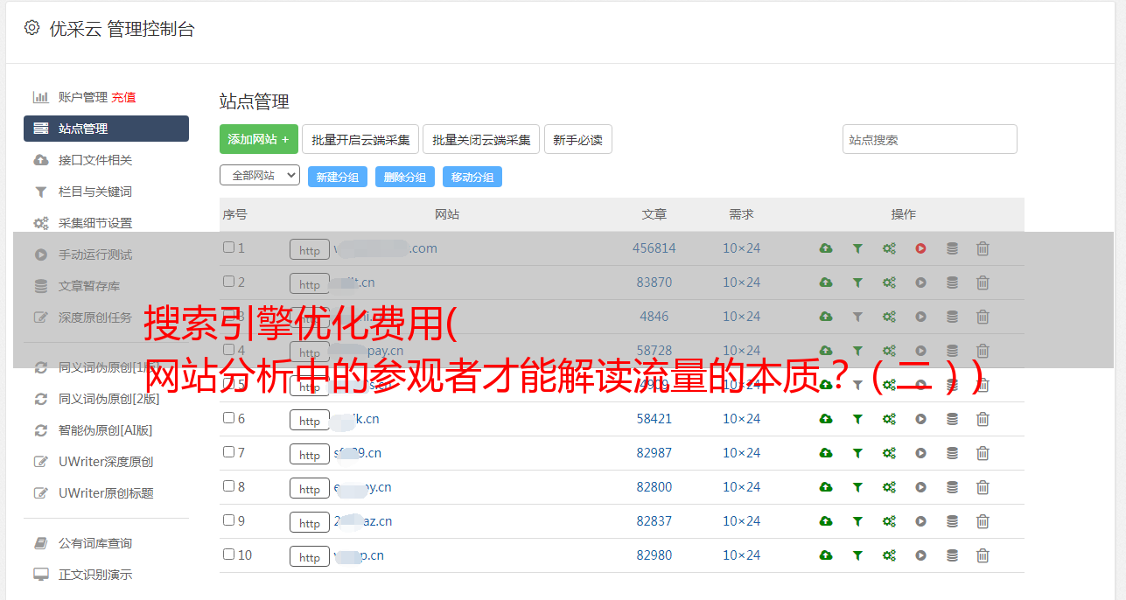The width and height of the screenshot is (1126, 600).
Task: Open 同义词伪原创[2版] in the sidebar
Action: pos(109,399)
